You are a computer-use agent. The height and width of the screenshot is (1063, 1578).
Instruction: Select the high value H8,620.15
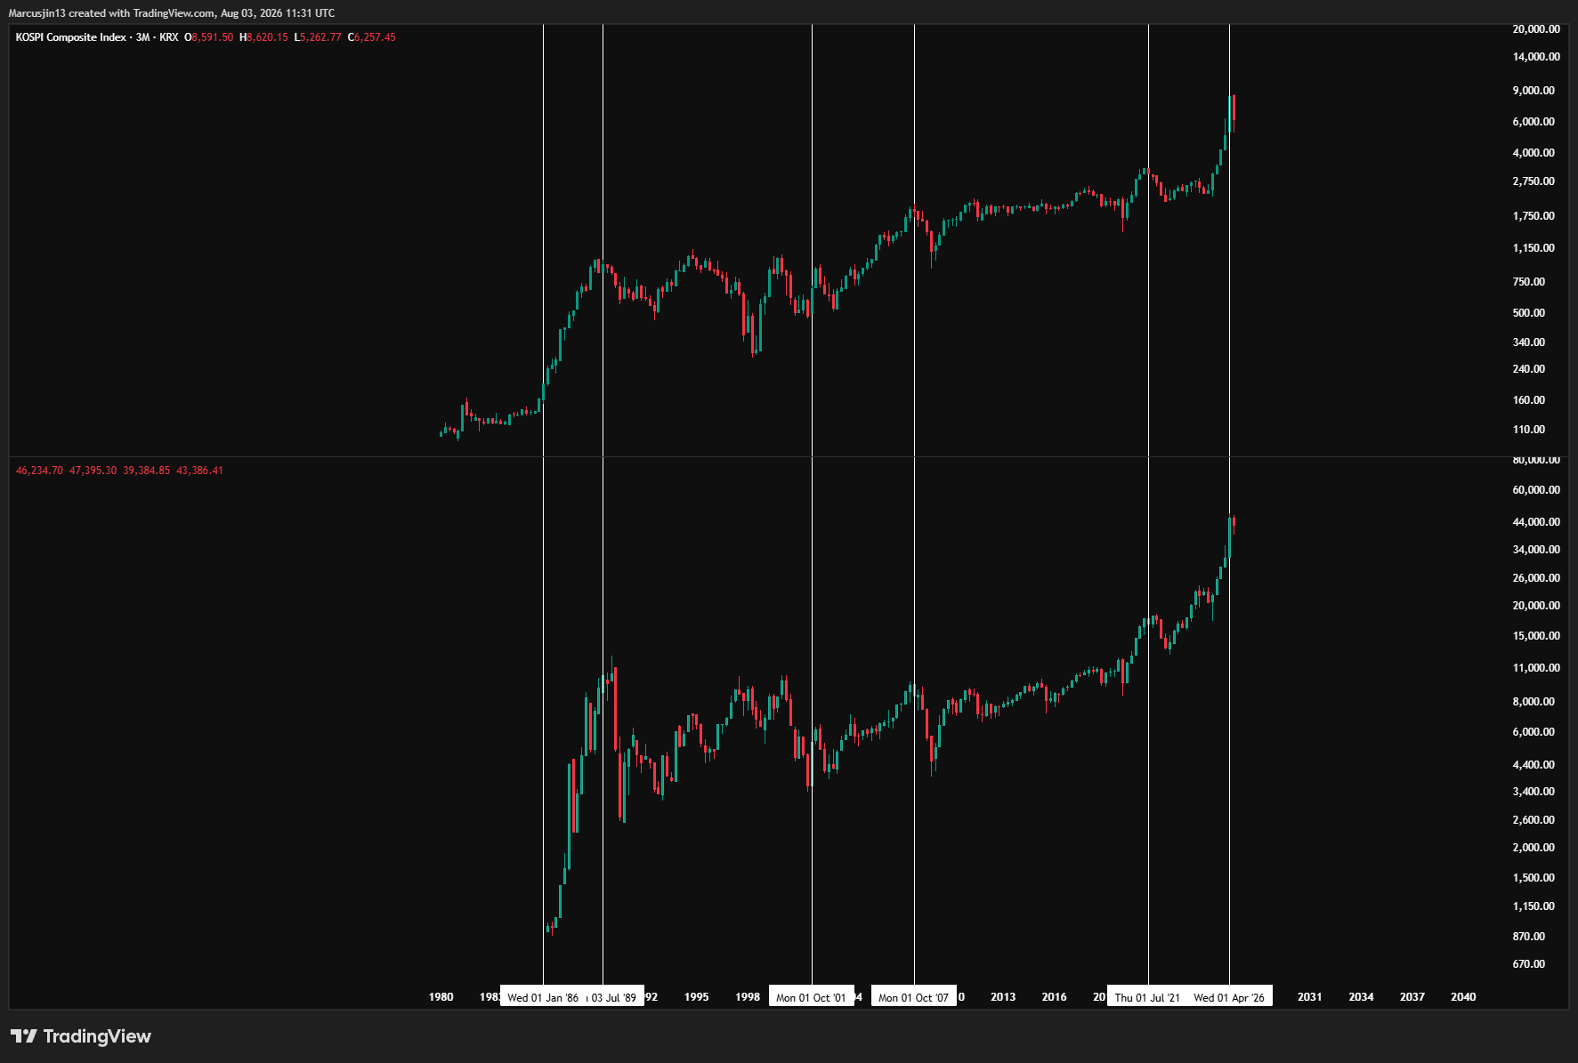point(264,37)
